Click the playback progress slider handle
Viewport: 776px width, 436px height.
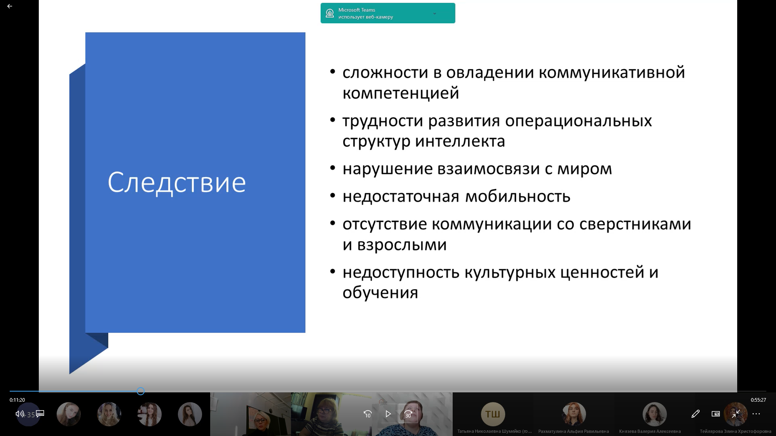pos(140,391)
